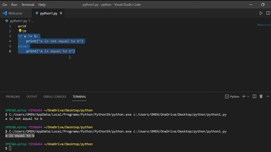Click the breadcrumb ellipsis after python1.py
Screen dimensions: 271x152
coord(33,21)
